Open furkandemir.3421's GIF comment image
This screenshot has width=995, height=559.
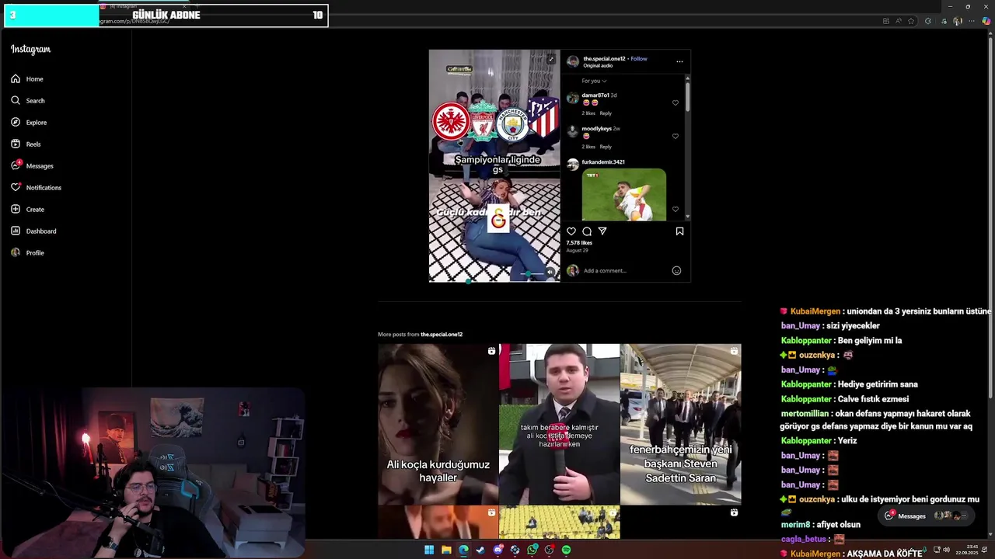pyautogui.click(x=624, y=195)
